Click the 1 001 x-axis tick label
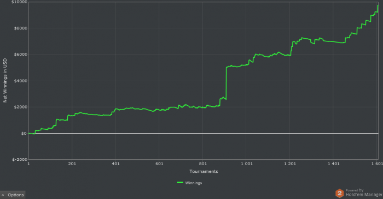 pyautogui.click(x=247, y=164)
